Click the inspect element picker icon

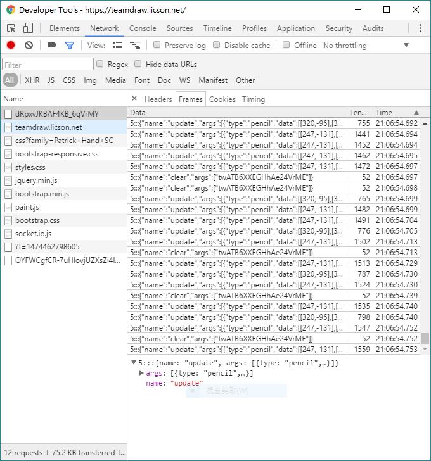(x=11, y=28)
